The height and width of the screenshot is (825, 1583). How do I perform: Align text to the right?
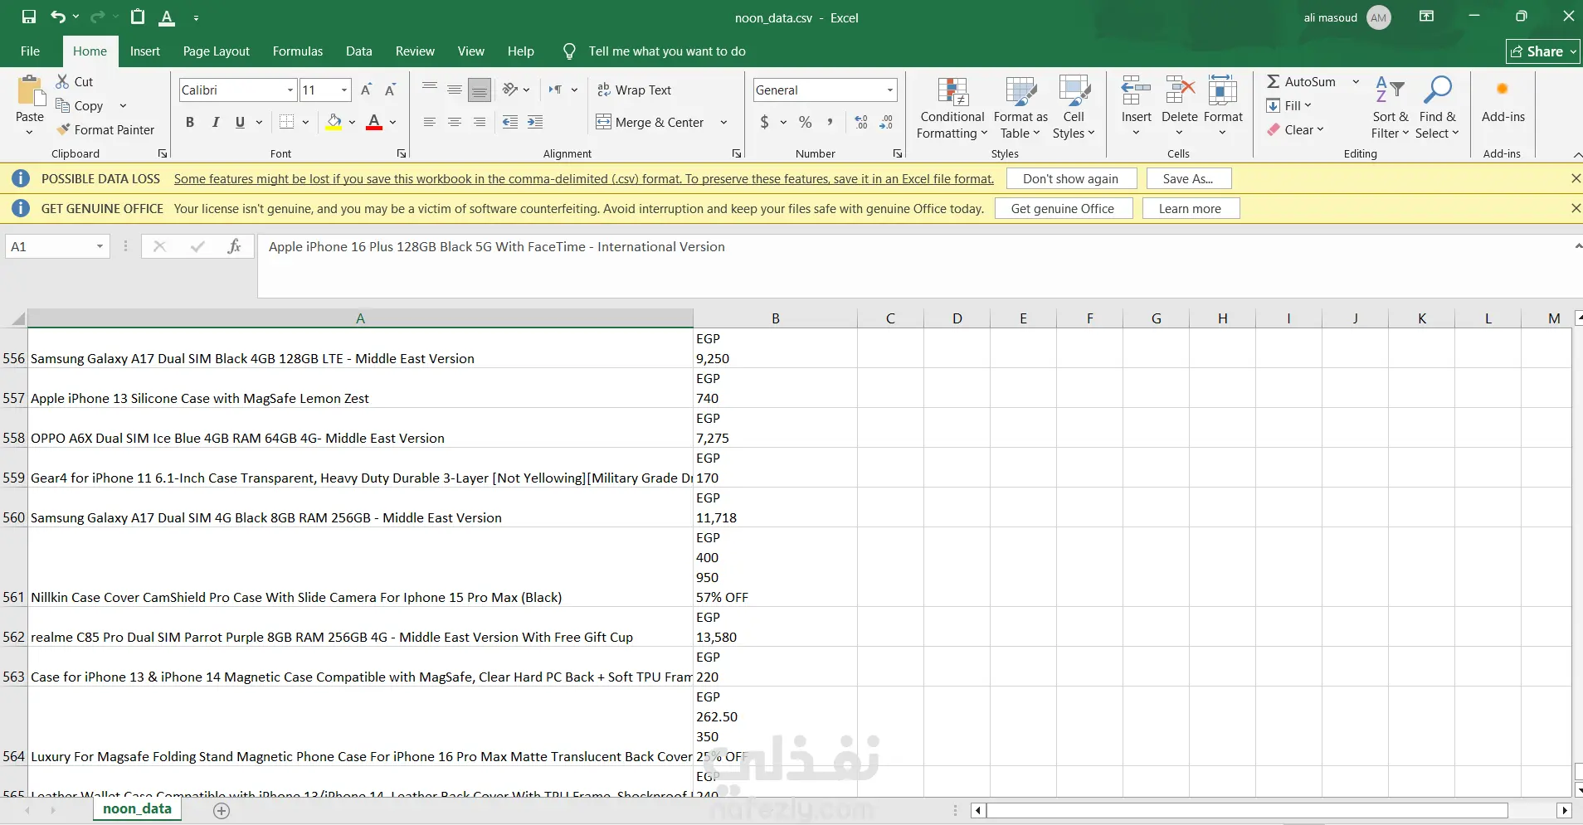pos(480,122)
